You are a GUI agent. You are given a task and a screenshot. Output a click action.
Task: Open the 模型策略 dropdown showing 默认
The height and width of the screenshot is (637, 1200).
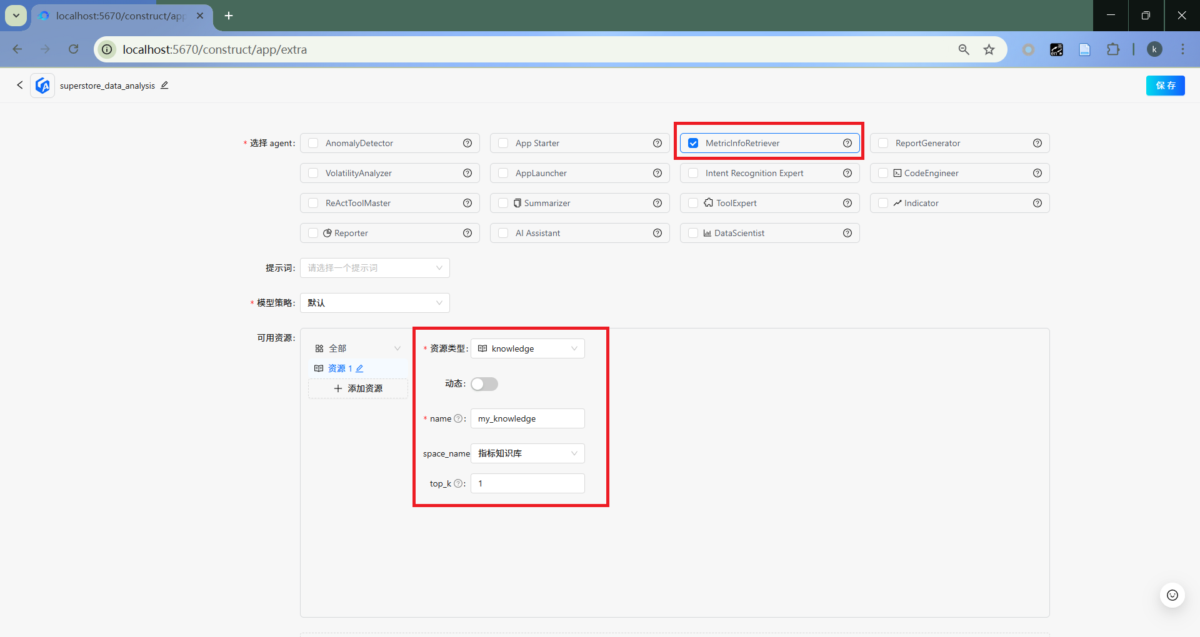(x=374, y=303)
